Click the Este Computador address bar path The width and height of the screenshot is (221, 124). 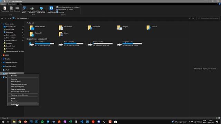click(22, 18)
